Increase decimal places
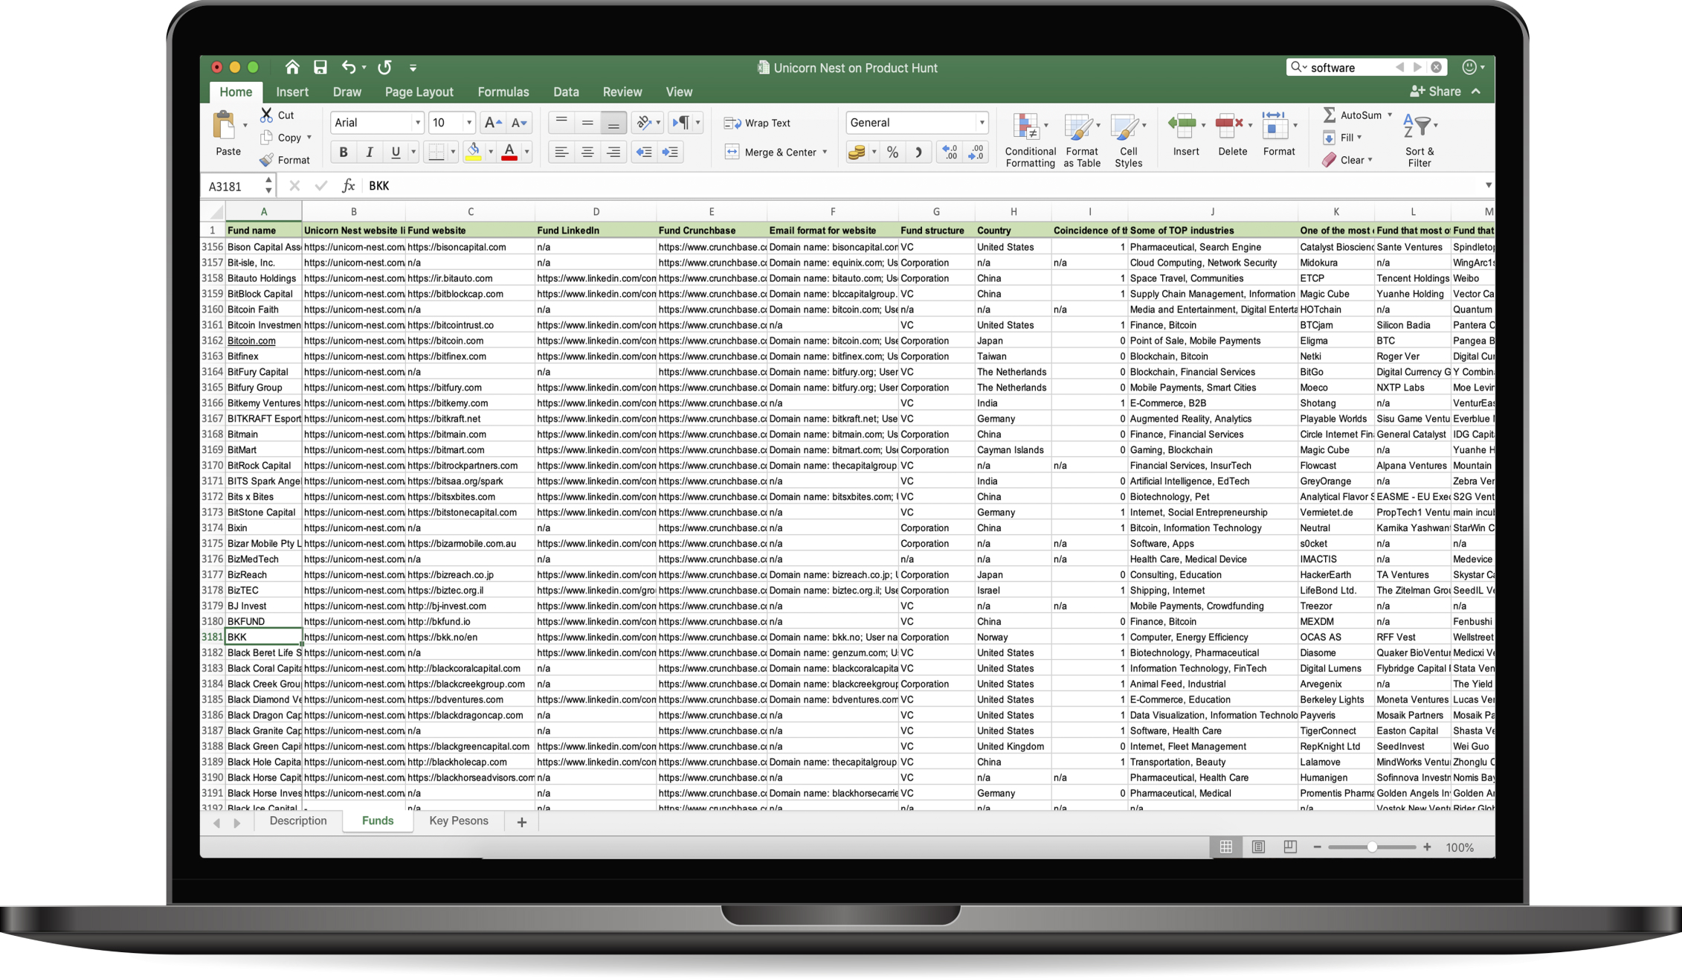This screenshot has height=979, width=1682. click(950, 153)
